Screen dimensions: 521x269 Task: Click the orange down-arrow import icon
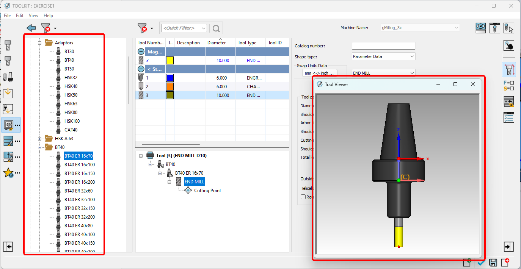point(8,93)
